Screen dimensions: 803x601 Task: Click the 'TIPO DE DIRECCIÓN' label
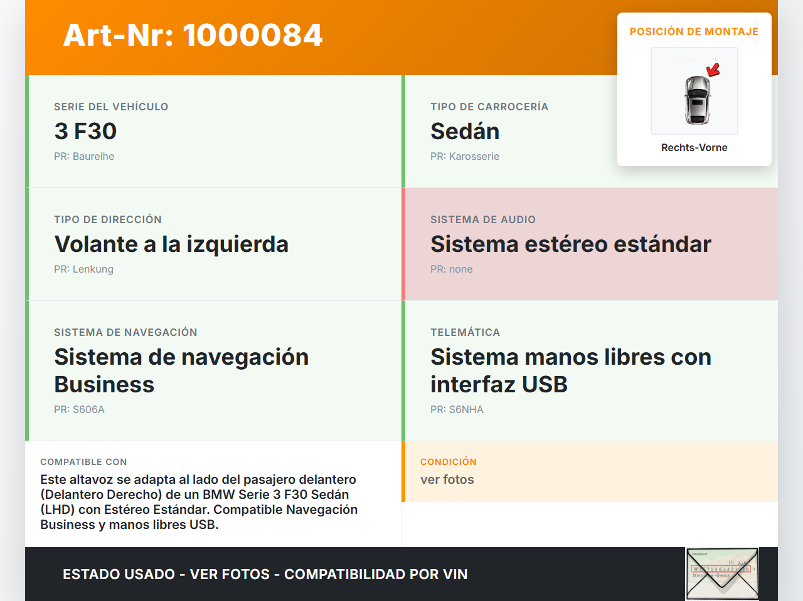(x=108, y=219)
